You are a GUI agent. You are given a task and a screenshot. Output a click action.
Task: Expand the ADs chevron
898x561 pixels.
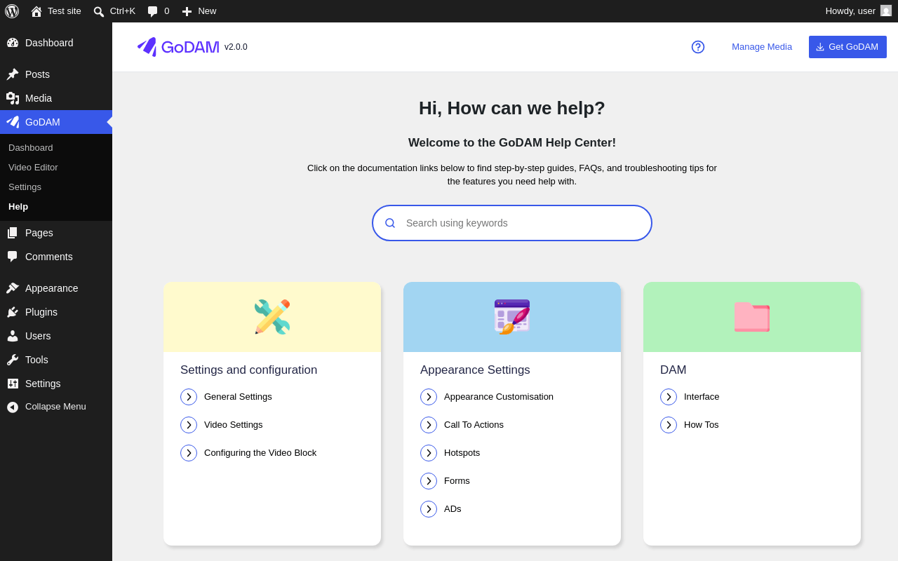click(429, 509)
